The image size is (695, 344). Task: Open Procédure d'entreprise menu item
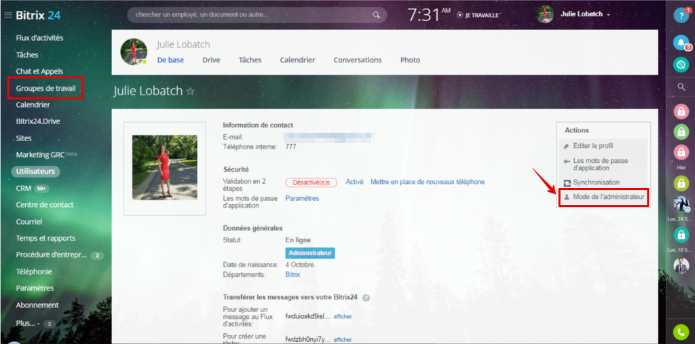[x=52, y=255]
